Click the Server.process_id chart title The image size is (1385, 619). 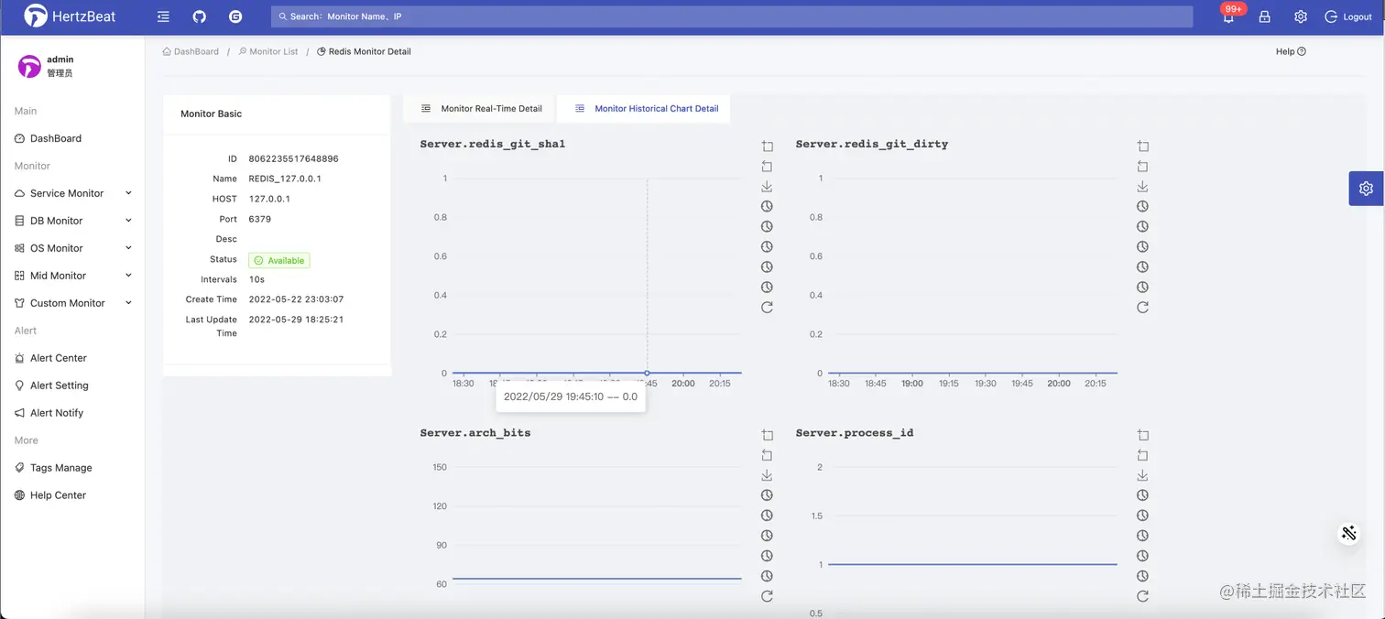(855, 432)
